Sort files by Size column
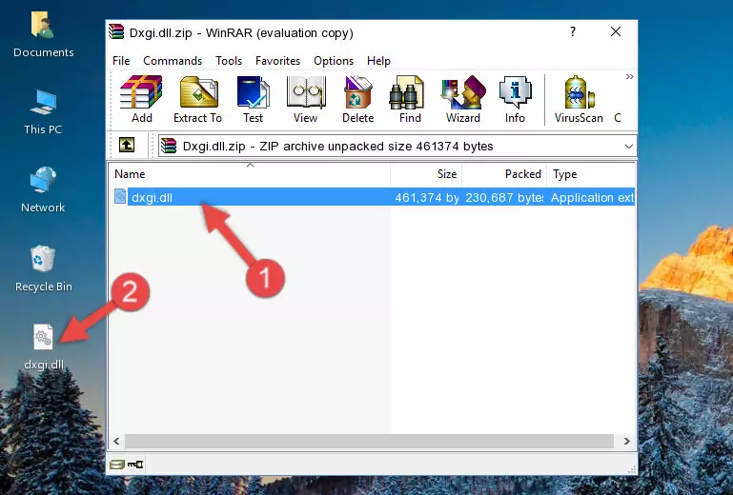 coord(426,174)
